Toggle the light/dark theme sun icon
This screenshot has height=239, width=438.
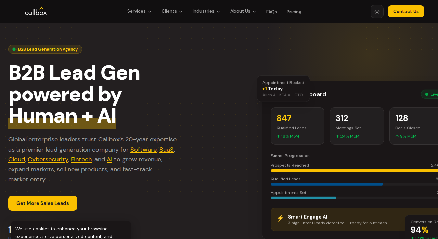[377, 12]
